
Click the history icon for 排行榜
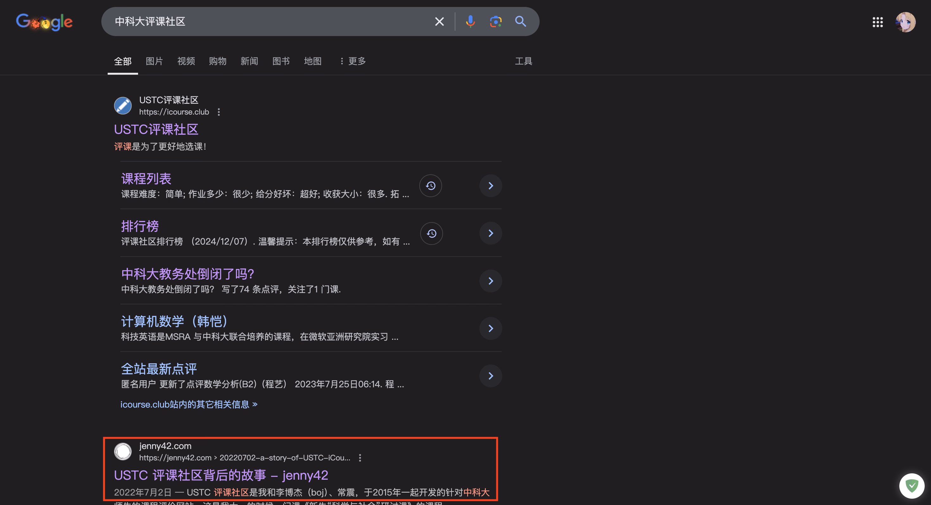click(432, 233)
